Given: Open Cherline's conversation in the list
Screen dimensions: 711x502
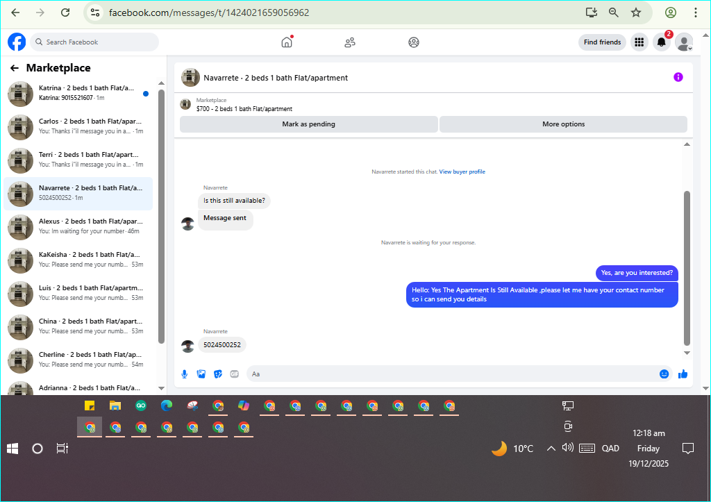Looking at the screenshot, I should (78, 360).
